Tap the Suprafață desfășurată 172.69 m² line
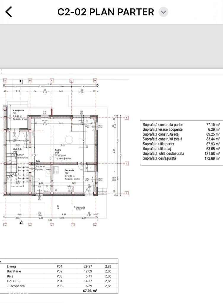223x303 pixels. tap(181, 158)
